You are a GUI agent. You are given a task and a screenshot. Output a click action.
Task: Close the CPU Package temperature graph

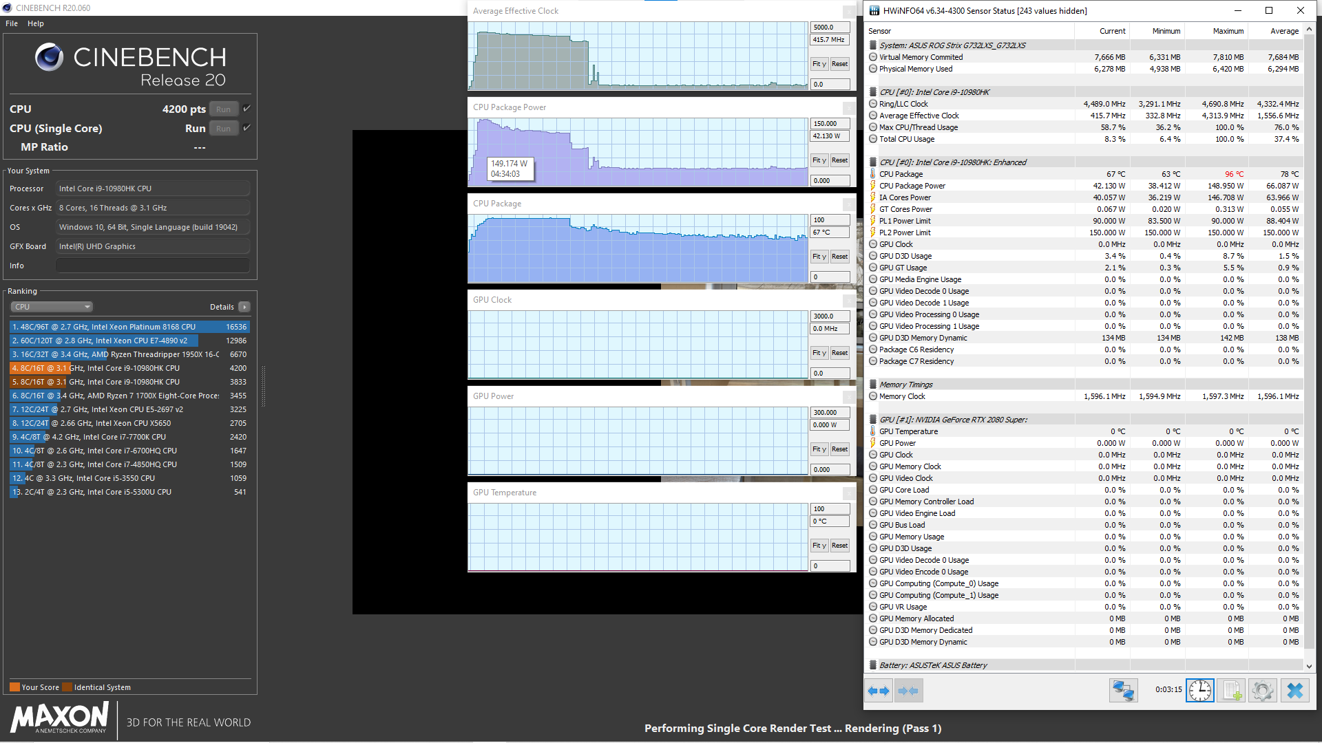pyautogui.click(x=849, y=204)
